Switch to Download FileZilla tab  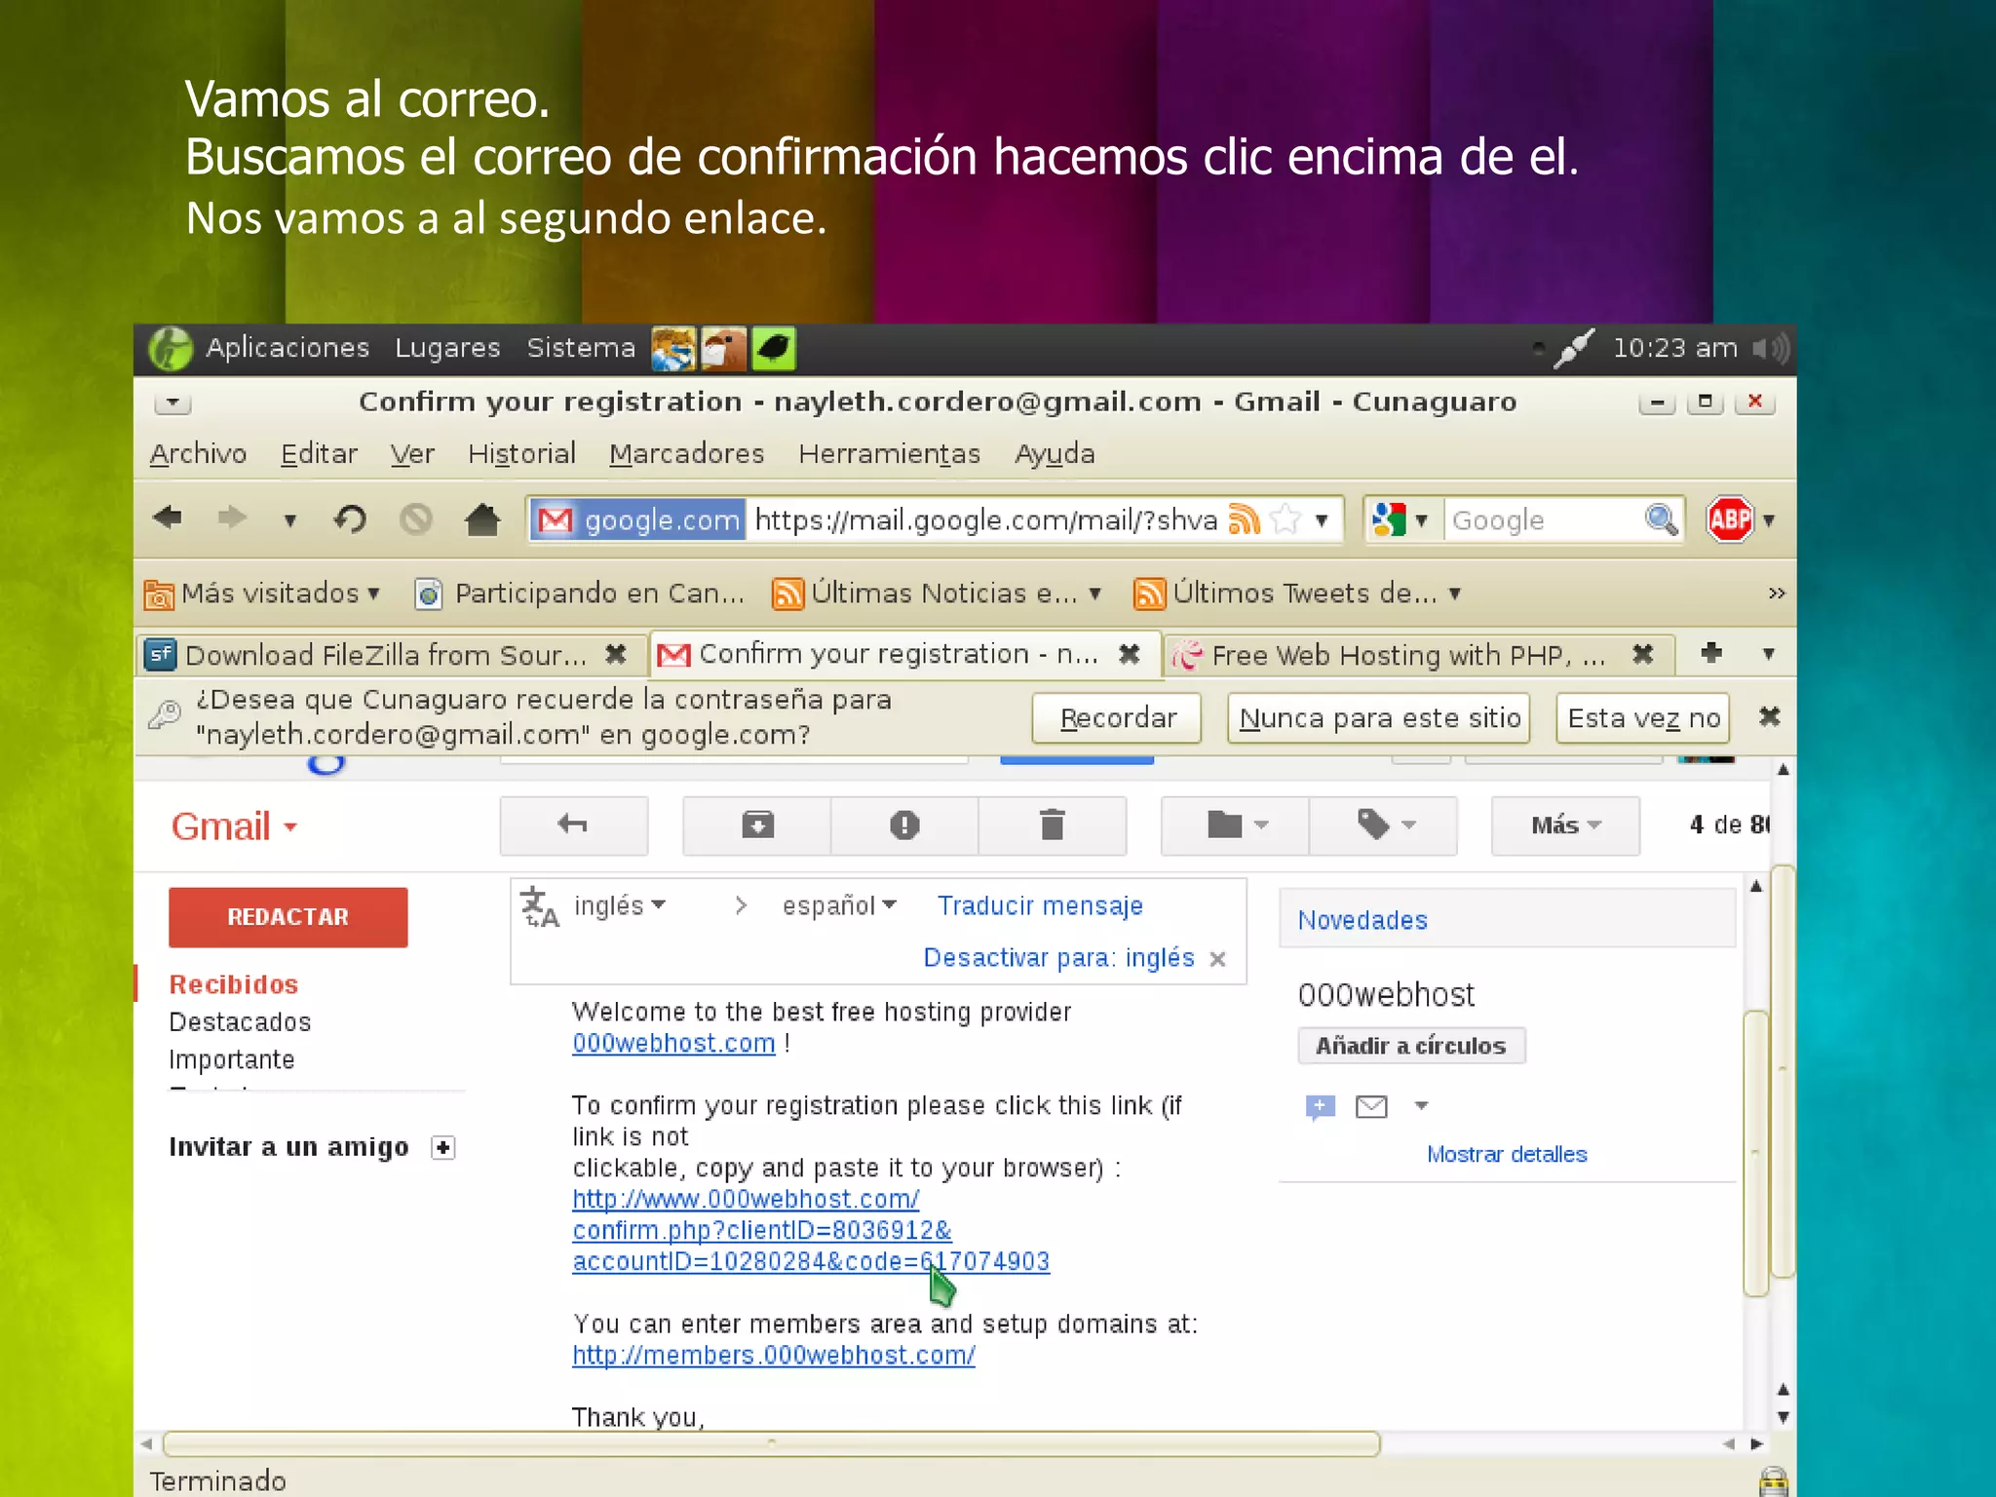point(385,655)
